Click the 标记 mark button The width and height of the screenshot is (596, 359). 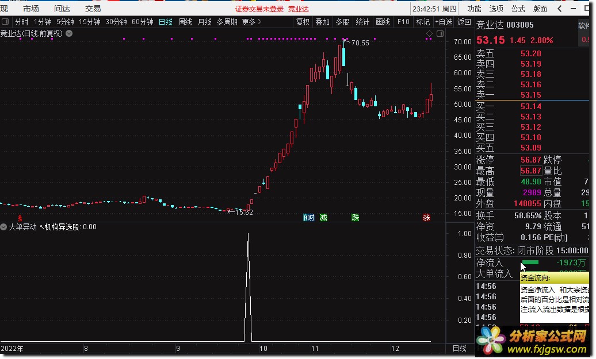[423, 22]
